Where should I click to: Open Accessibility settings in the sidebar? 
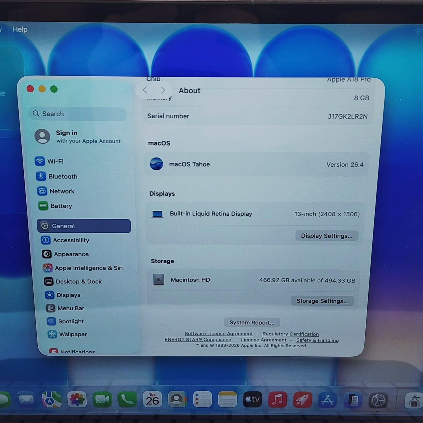pos(65,240)
